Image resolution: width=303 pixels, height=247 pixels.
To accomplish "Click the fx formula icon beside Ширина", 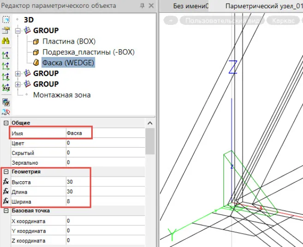I will coord(6,201).
